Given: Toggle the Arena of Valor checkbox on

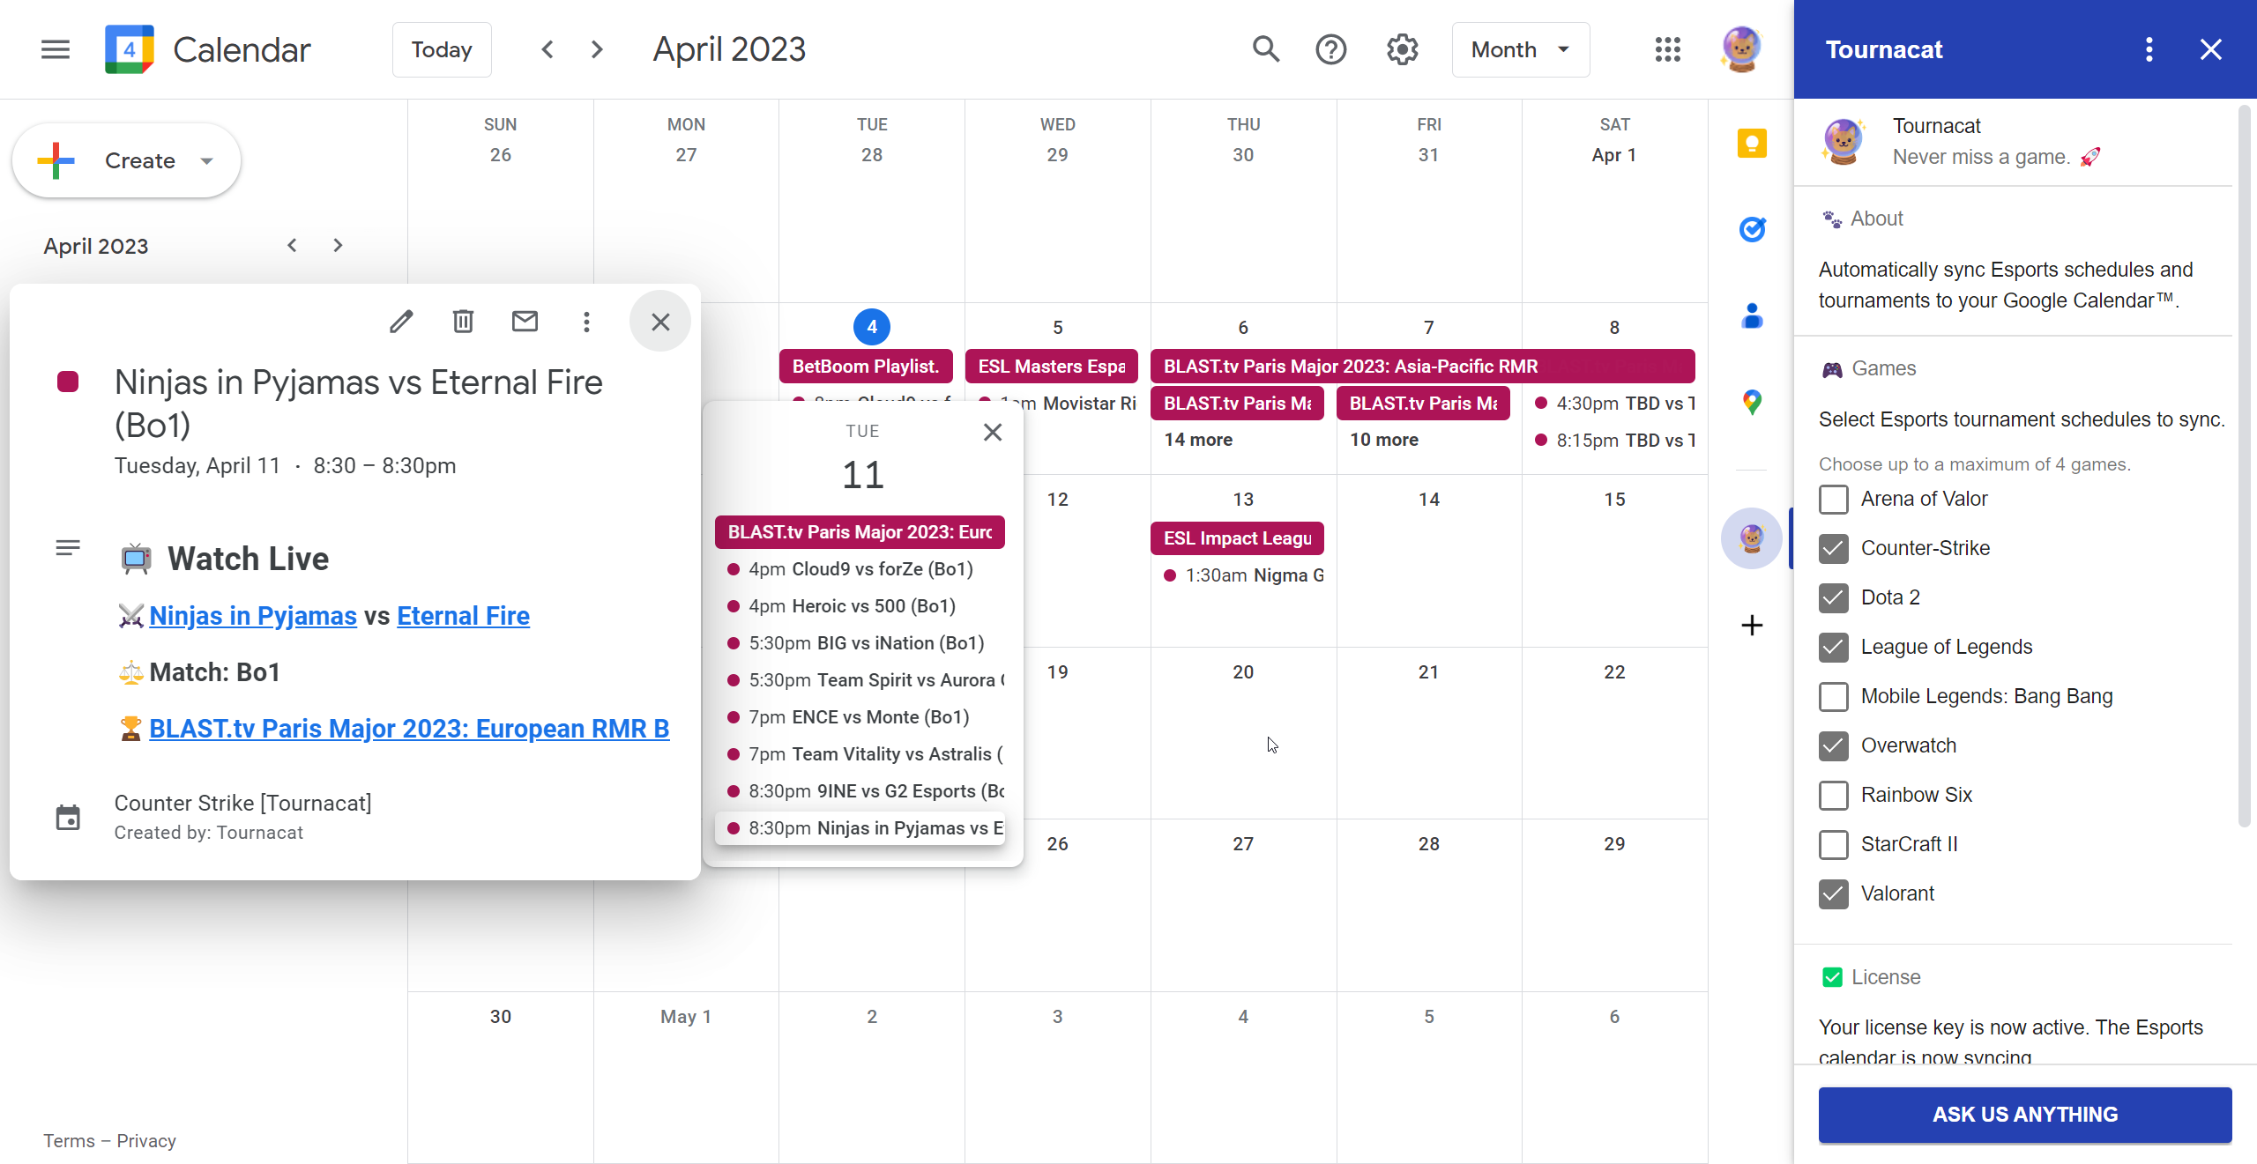Looking at the screenshot, I should tap(1834, 499).
